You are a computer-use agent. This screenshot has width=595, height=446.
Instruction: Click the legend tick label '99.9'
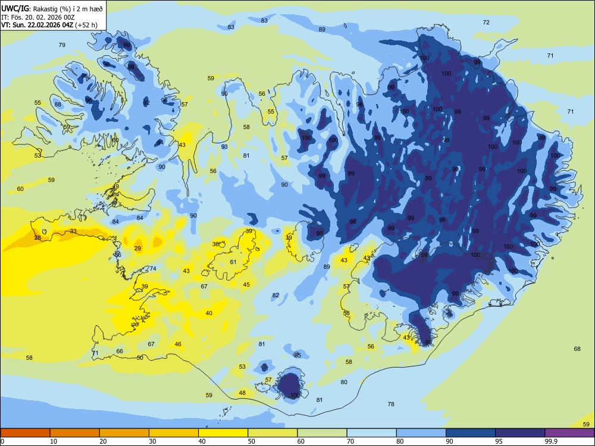551,441
